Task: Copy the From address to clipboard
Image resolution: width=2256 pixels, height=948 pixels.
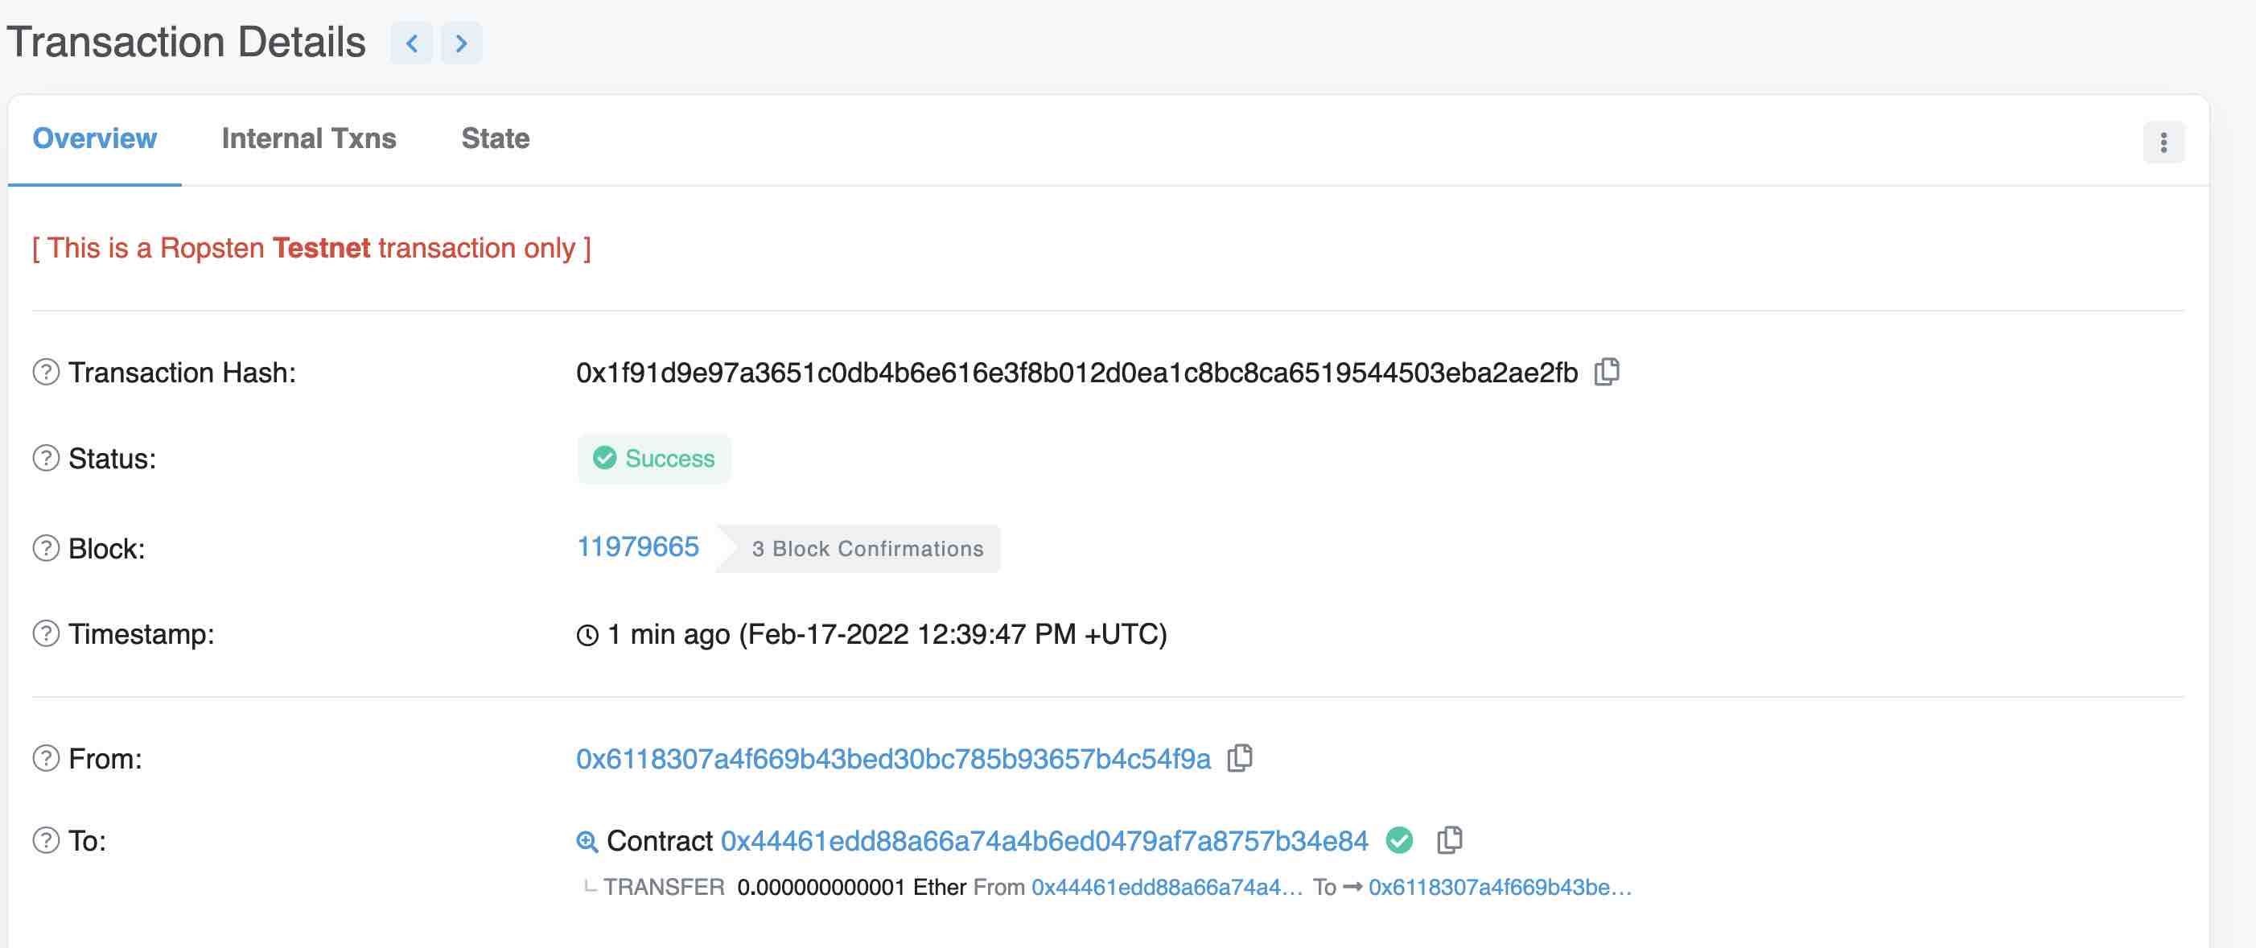Action: [1239, 757]
